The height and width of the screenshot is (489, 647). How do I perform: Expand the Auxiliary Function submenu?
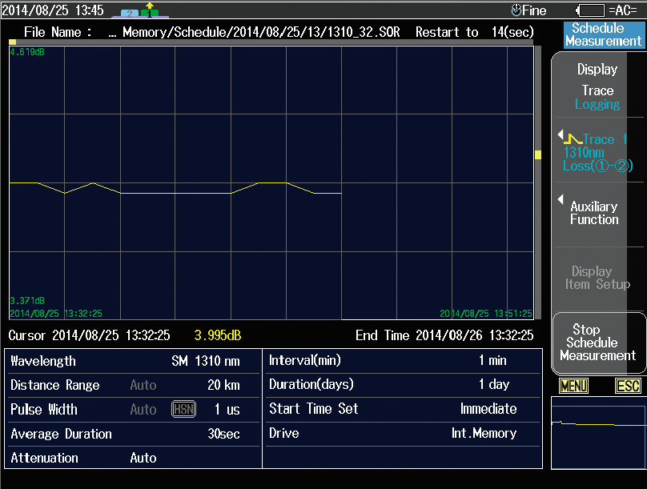(597, 213)
